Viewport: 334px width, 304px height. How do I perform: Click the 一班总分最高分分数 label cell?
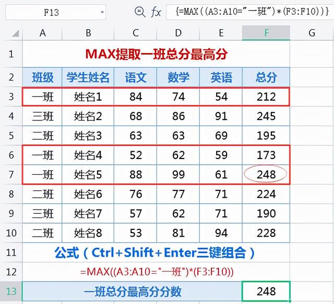tap(132, 291)
